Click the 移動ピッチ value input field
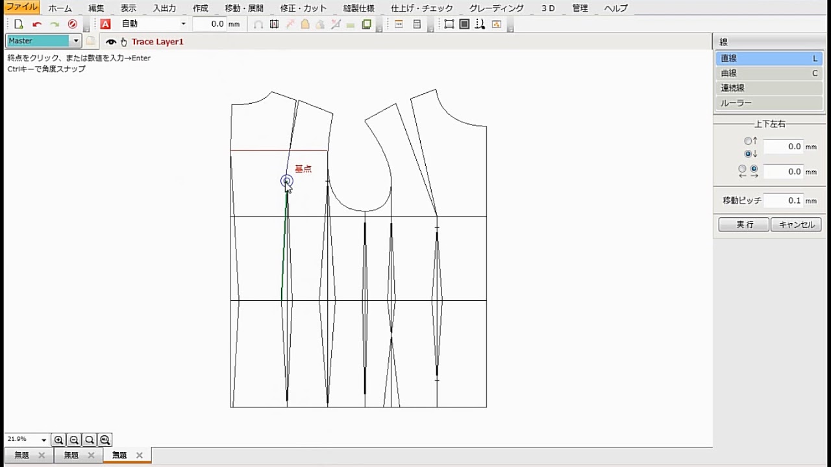 pos(783,201)
